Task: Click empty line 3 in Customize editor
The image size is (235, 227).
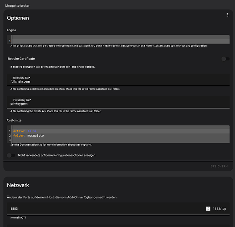Action: point(121,140)
